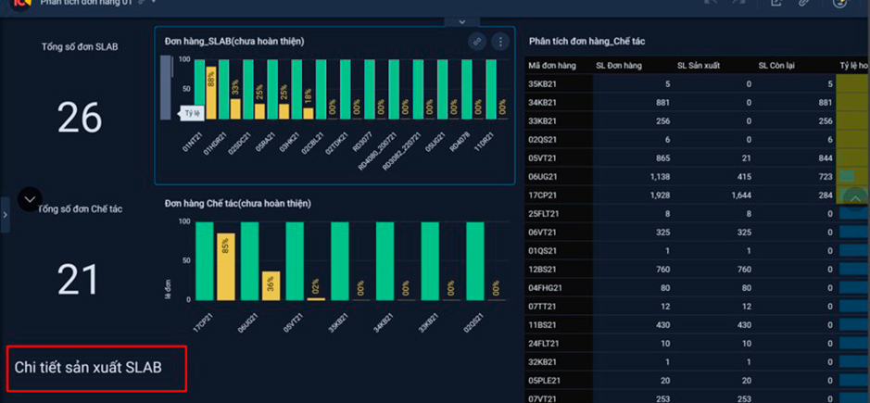Open the three-dot menu on Đơn hàng_SLAB chart
The width and height of the screenshot is (870, 403).
pos(500,42)
